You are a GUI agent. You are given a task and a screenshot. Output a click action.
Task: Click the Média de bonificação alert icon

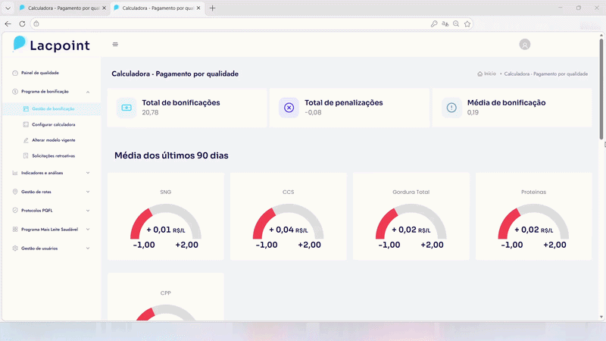tap(451, 108)
